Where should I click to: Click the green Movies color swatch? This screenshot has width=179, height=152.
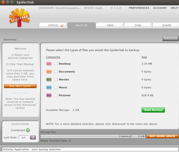(x=49, y=79)
